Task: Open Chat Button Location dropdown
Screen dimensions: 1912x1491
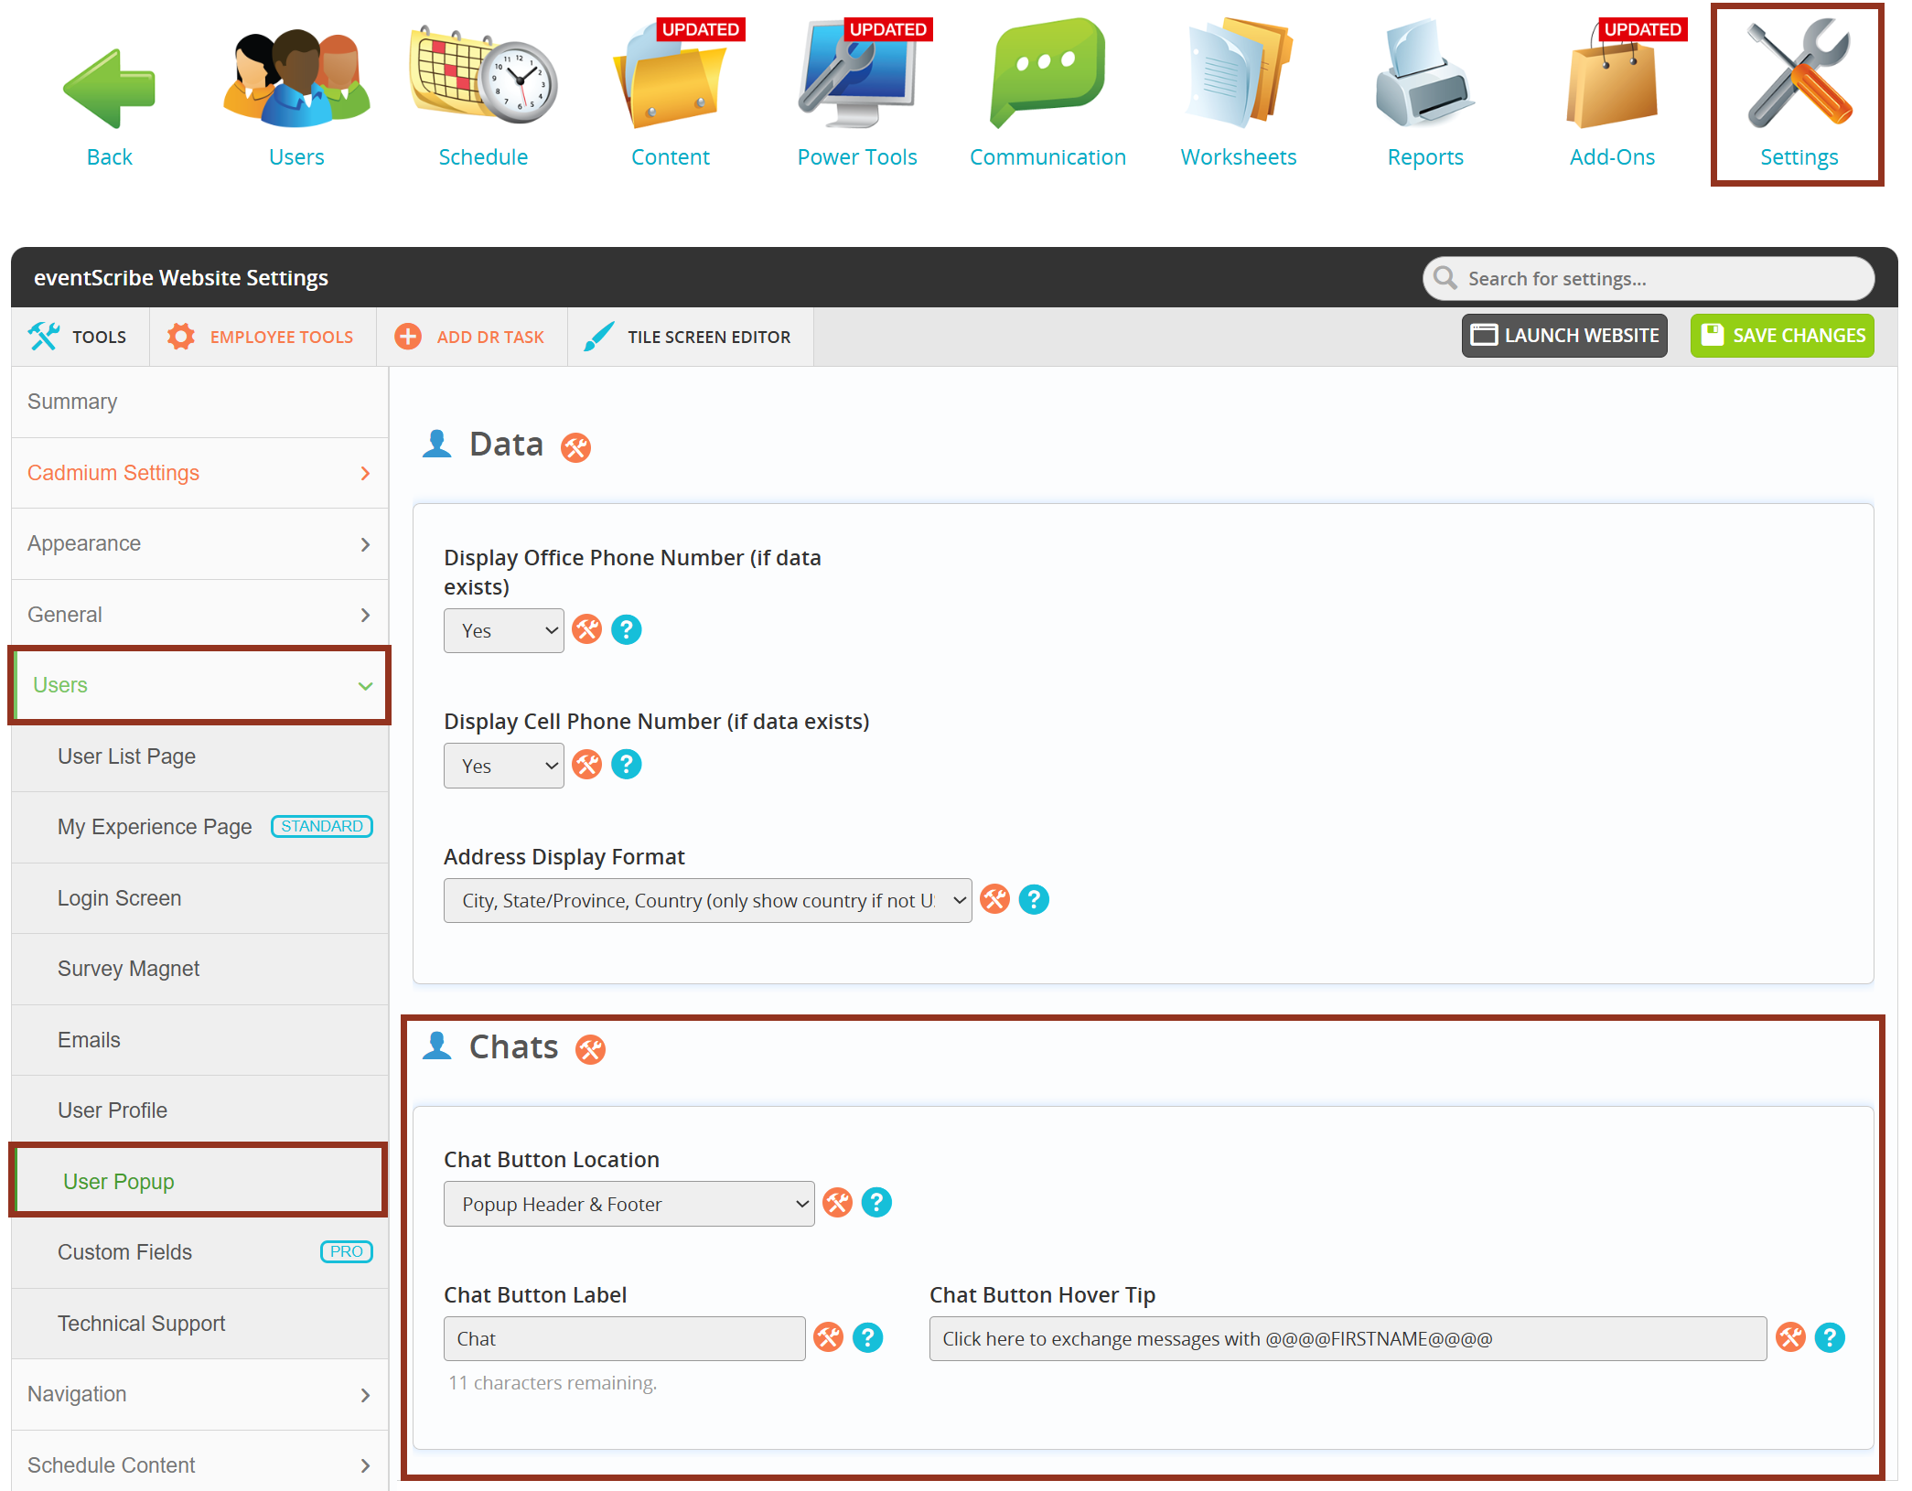Action: tap(628, 1205)
